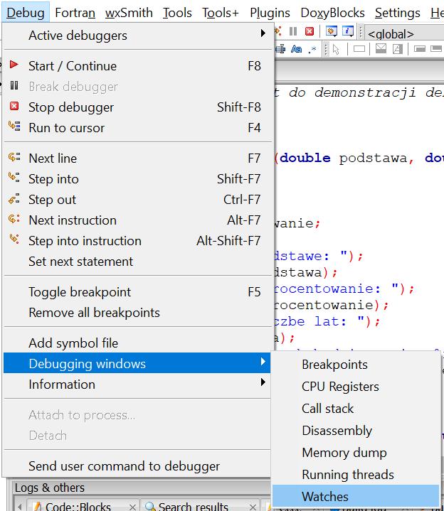Close the Search results log tab
This screenshot has width=444, height=511.
coord(253,507)
